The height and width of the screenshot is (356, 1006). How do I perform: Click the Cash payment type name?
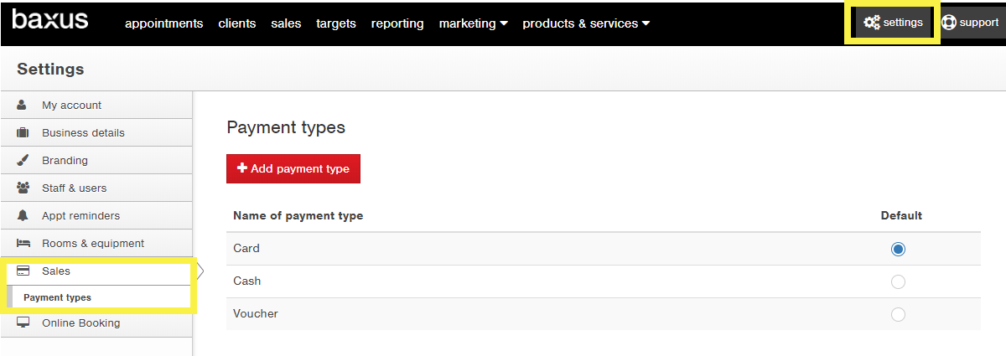point(247,281)
